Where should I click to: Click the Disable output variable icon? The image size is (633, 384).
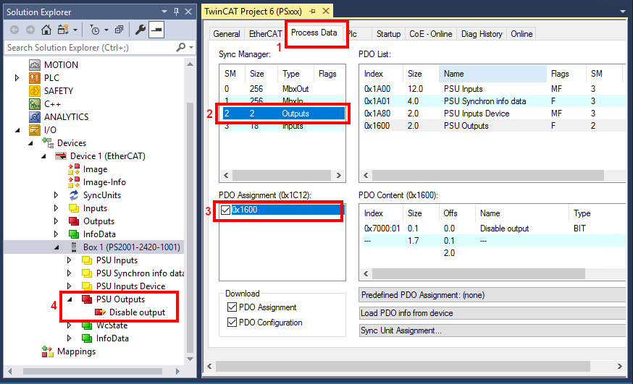point(100,312)
